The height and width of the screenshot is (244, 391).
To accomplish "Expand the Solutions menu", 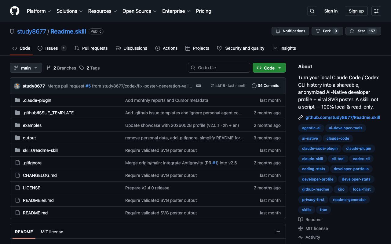I will point(70,11).
